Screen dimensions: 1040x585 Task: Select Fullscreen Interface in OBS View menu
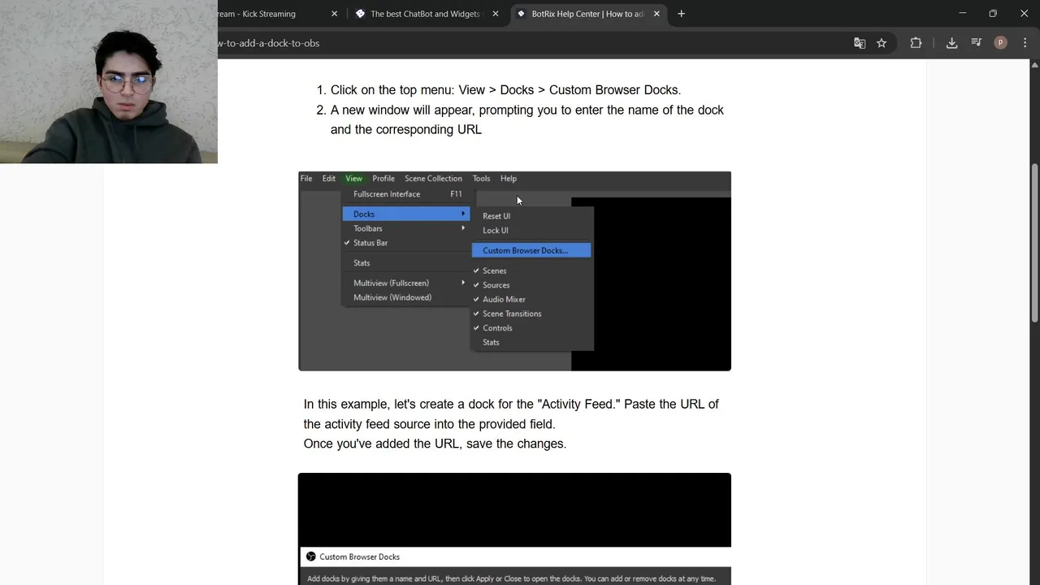[x=405, y=194]
